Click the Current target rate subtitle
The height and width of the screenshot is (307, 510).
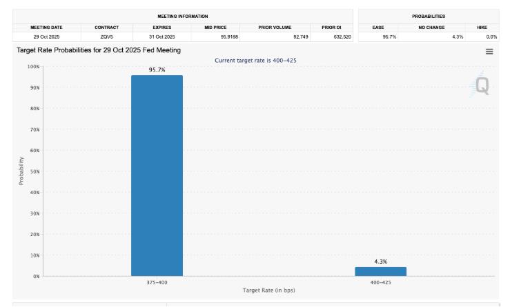(255, 61)
